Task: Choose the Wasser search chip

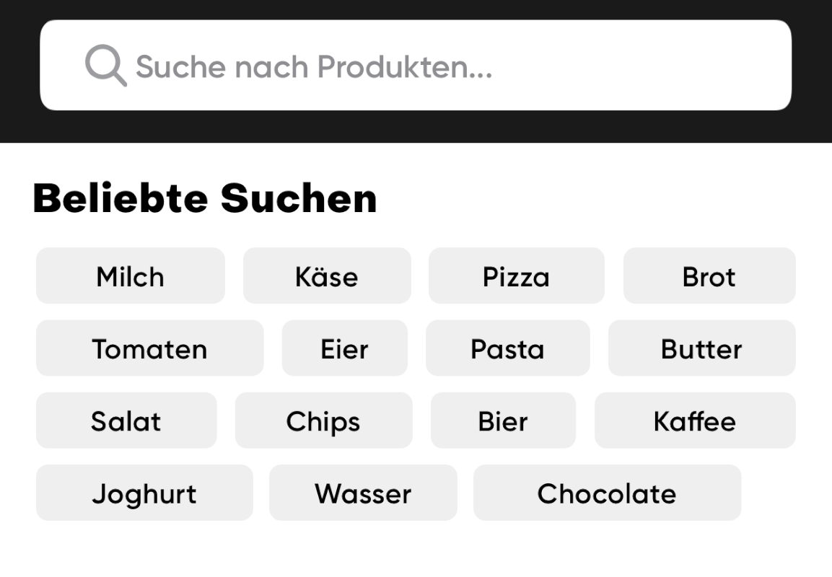Action: [363, 493]
